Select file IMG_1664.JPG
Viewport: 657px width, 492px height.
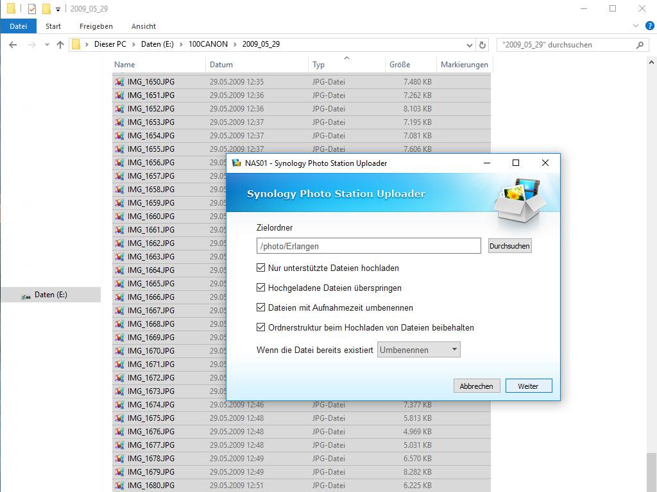pos(151,270)
